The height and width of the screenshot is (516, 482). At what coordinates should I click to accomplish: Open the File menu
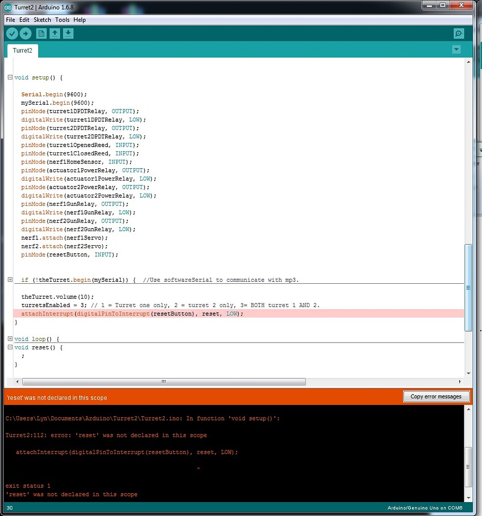click(10, 20)
